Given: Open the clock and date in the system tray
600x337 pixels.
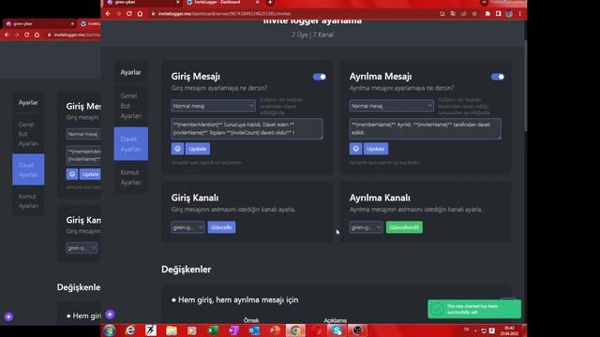Looking at the screenshot, I should click(509, 330).
